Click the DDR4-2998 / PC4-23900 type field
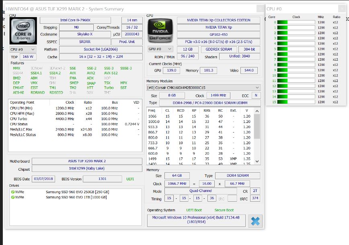 pos(210,103)
